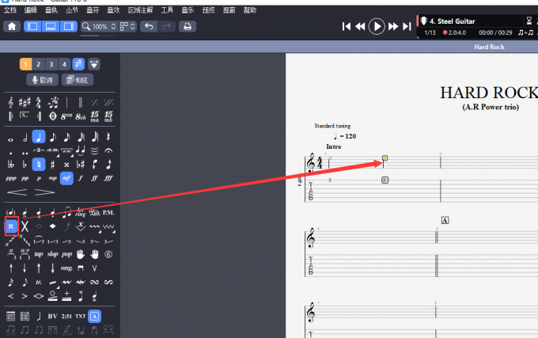Click the Print icon
The height and width of the screenshot is (338, 538).
(188, 26)
